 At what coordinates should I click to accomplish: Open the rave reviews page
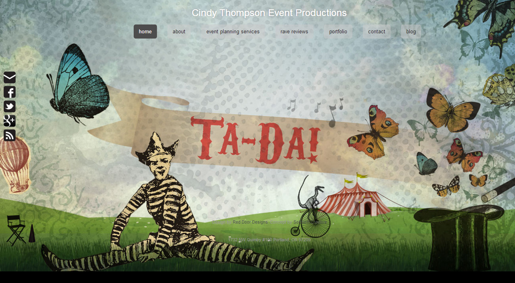click(x=294, y=32)
